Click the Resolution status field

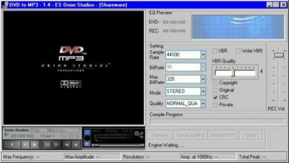click(150, 157)
